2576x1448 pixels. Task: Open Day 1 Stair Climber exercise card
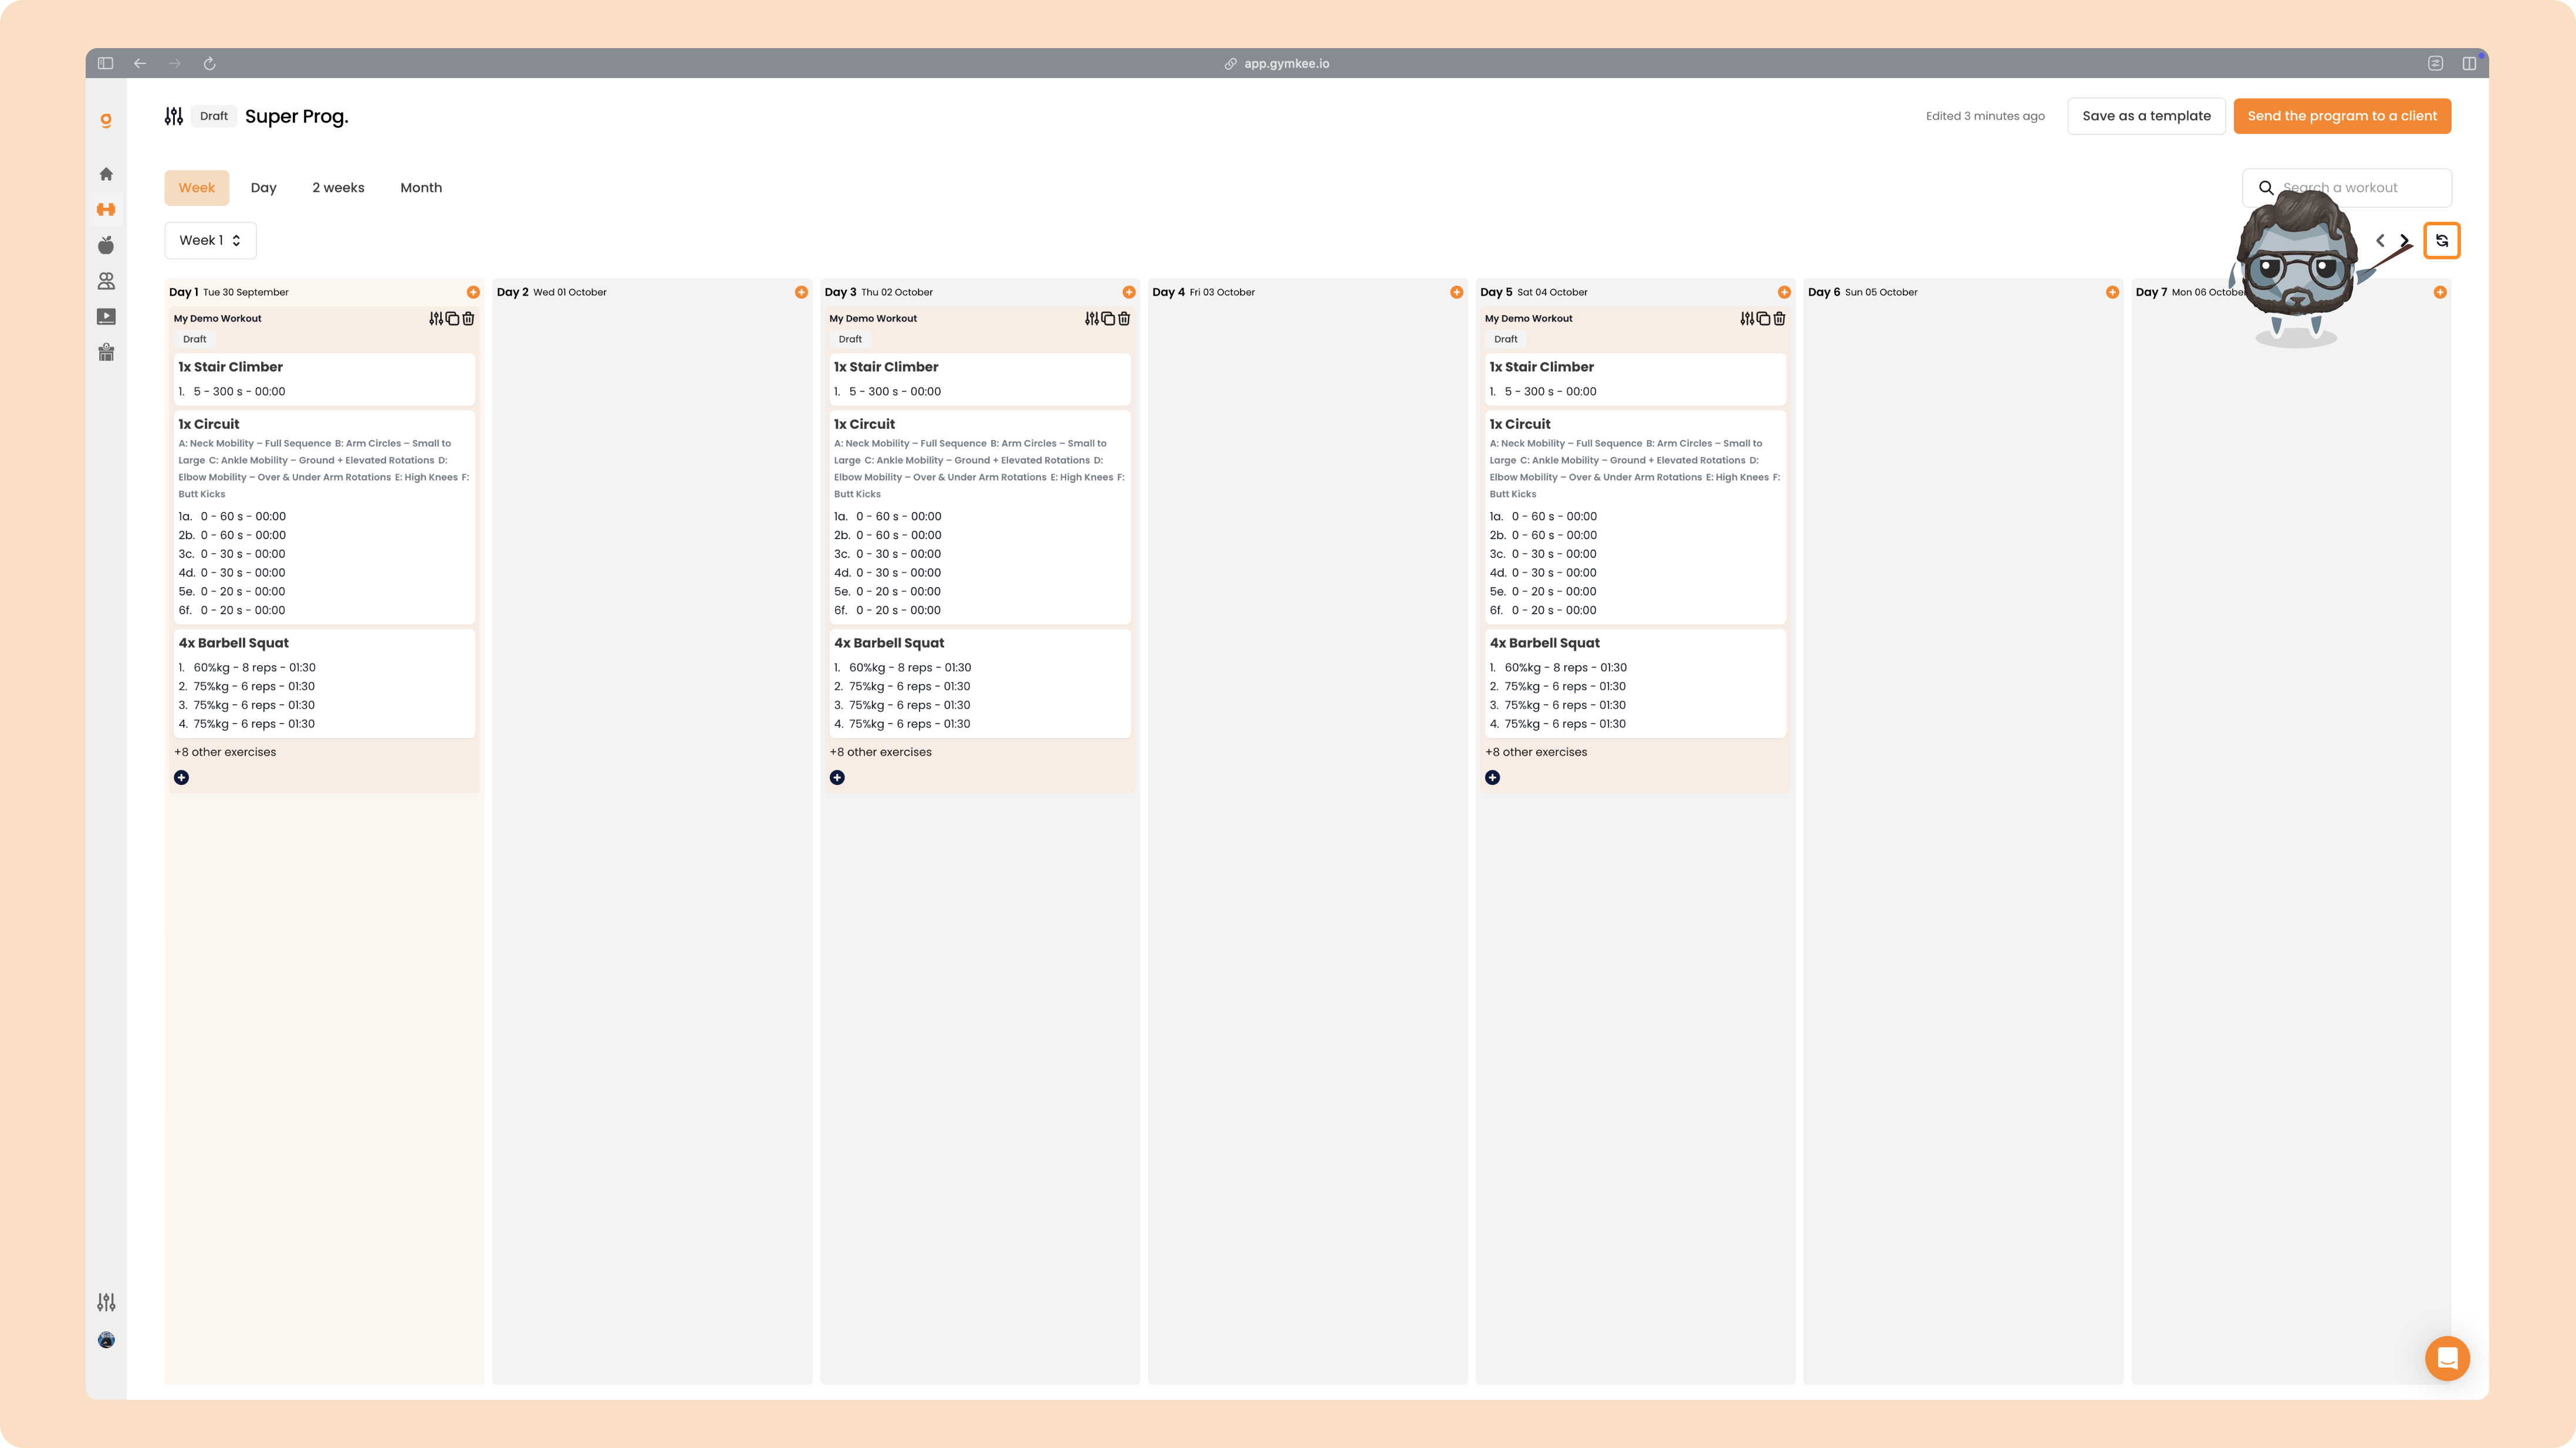click(x=324, y=379)
